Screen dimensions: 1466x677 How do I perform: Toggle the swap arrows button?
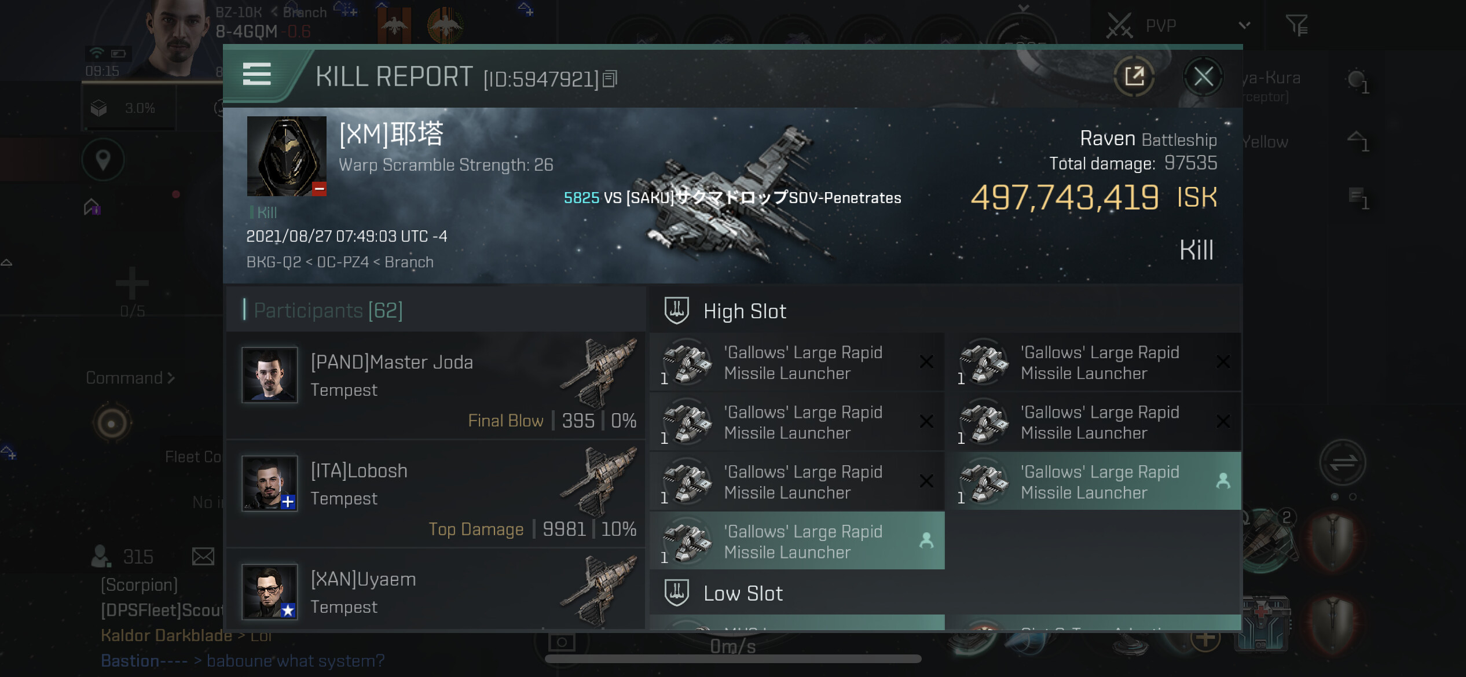(1343, 463)
